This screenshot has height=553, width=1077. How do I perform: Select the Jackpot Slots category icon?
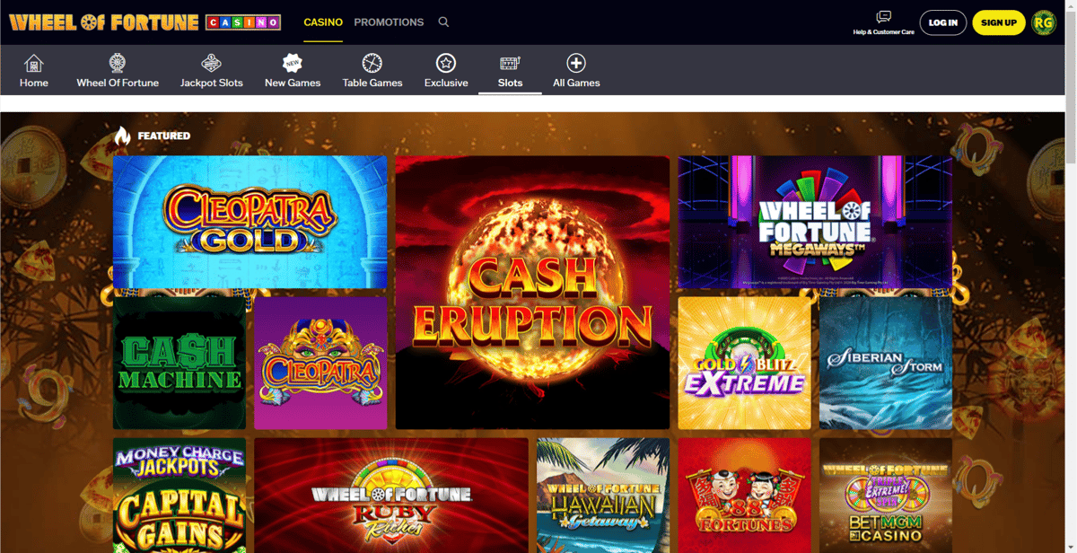pos(212,64)
